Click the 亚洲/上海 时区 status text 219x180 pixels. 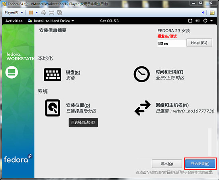pyautogui.click(x=170, y=78)
